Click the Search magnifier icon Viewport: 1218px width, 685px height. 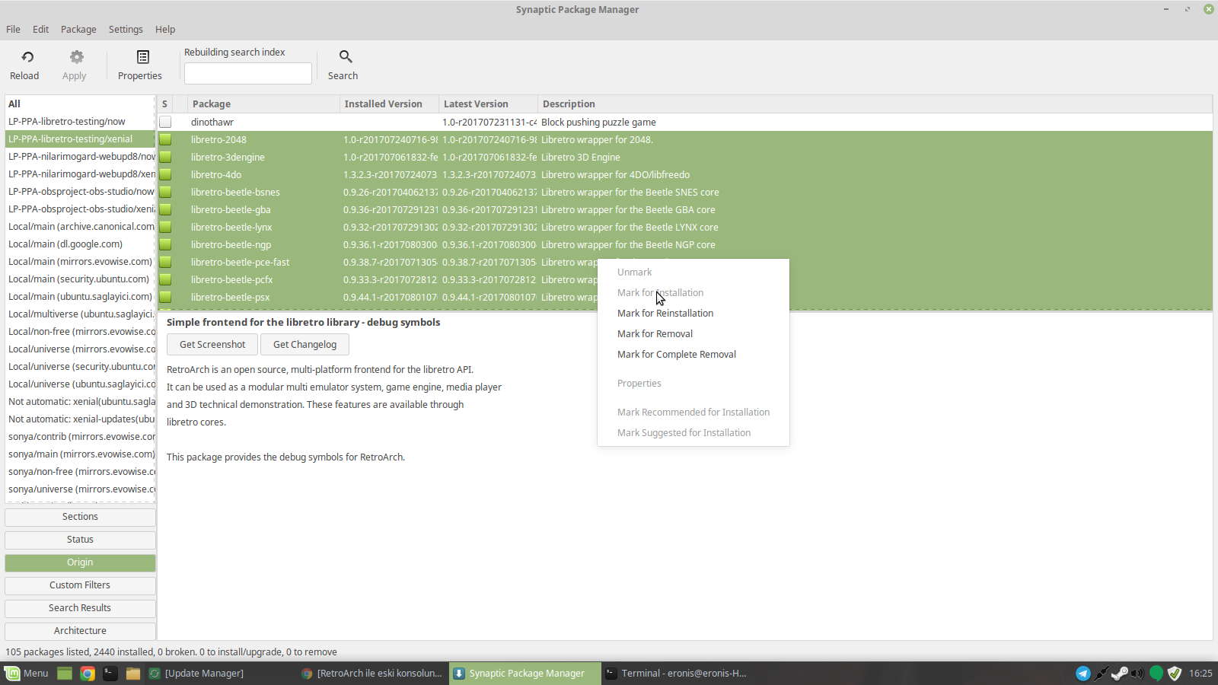click(346, 57)
